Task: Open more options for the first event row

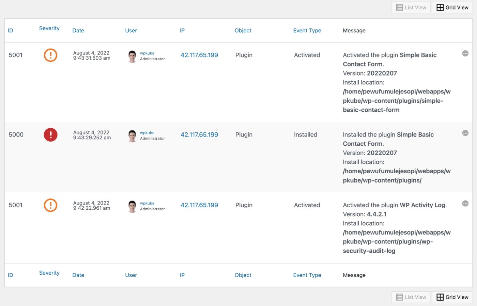Action: point(465,53)
